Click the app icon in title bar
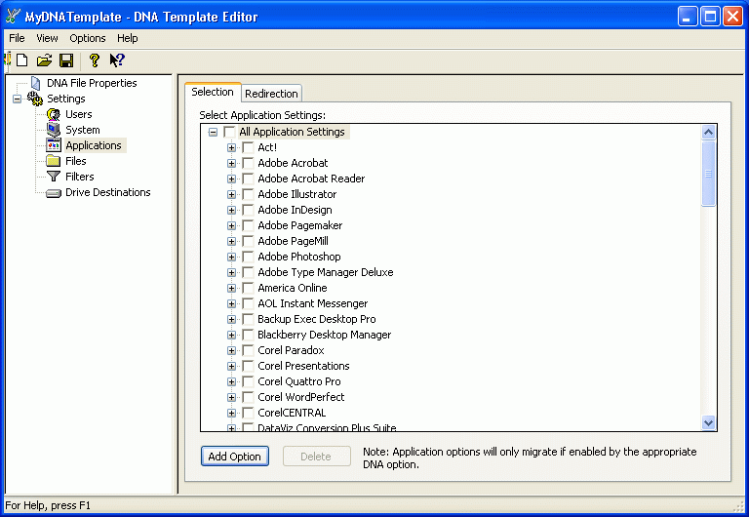 (13, 17)
